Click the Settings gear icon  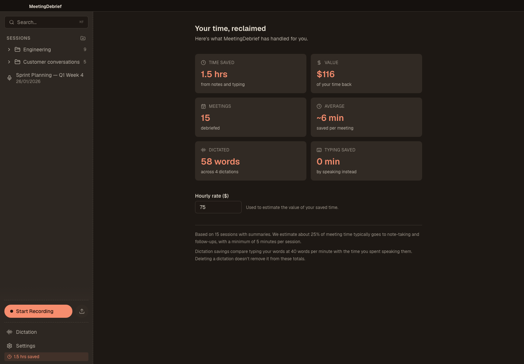tap(9, 346)
